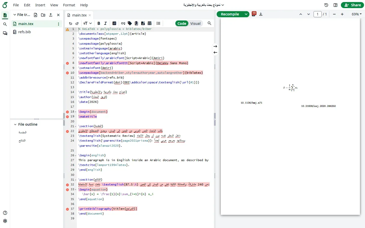Viewport: 365px width, 228px height.
Task: Download the compiled PDF
Action: pos(261,14)
